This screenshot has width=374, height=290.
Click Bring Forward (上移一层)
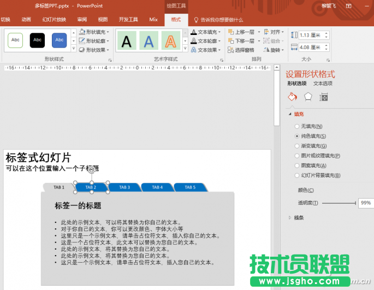(x=241, y=32)
